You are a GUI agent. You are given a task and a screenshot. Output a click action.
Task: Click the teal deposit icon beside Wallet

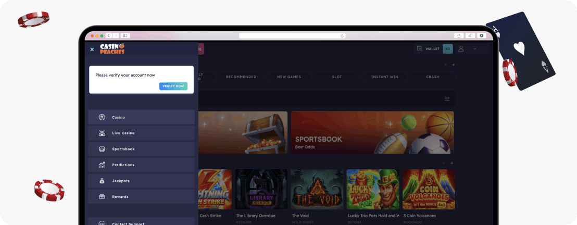coord(448,48)
